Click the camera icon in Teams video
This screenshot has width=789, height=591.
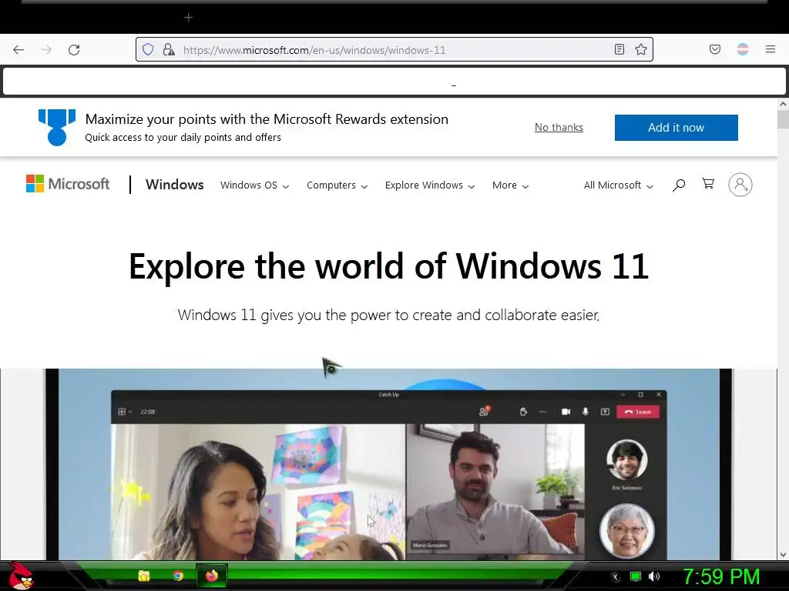click(x=566, y=412)
